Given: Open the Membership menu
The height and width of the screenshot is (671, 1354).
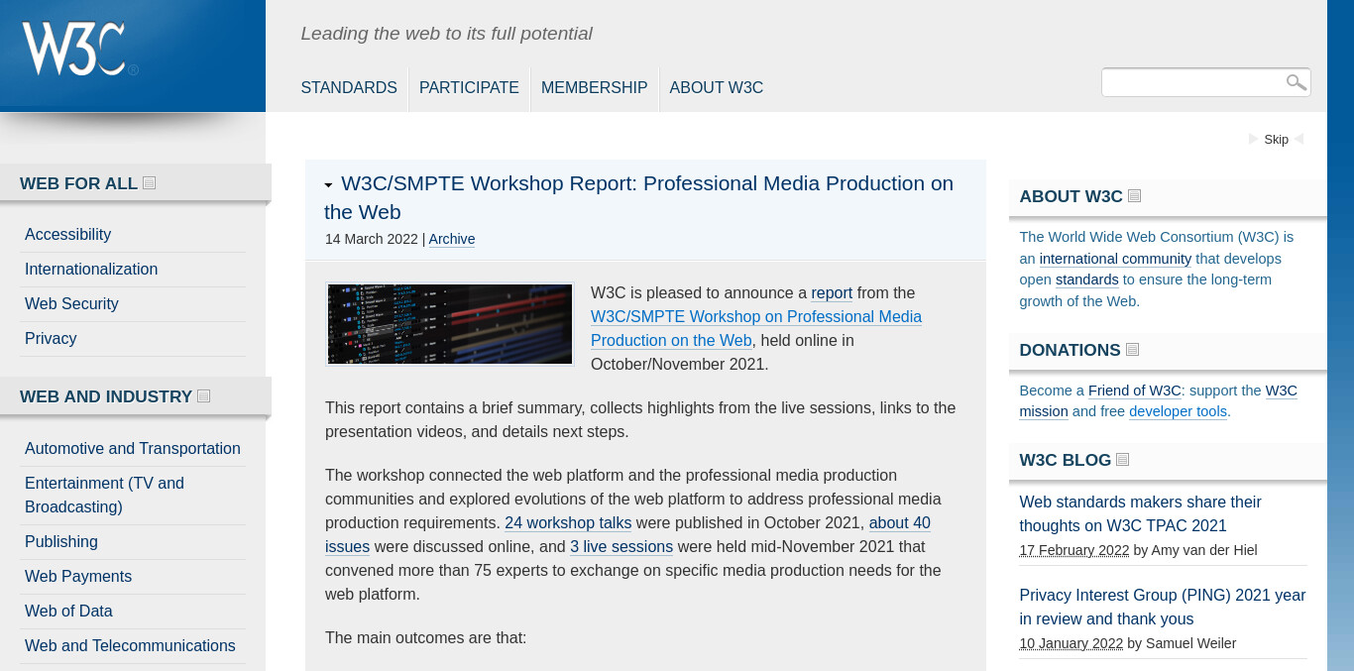Looking at the screenshot, I should click(x=594, y=87).
